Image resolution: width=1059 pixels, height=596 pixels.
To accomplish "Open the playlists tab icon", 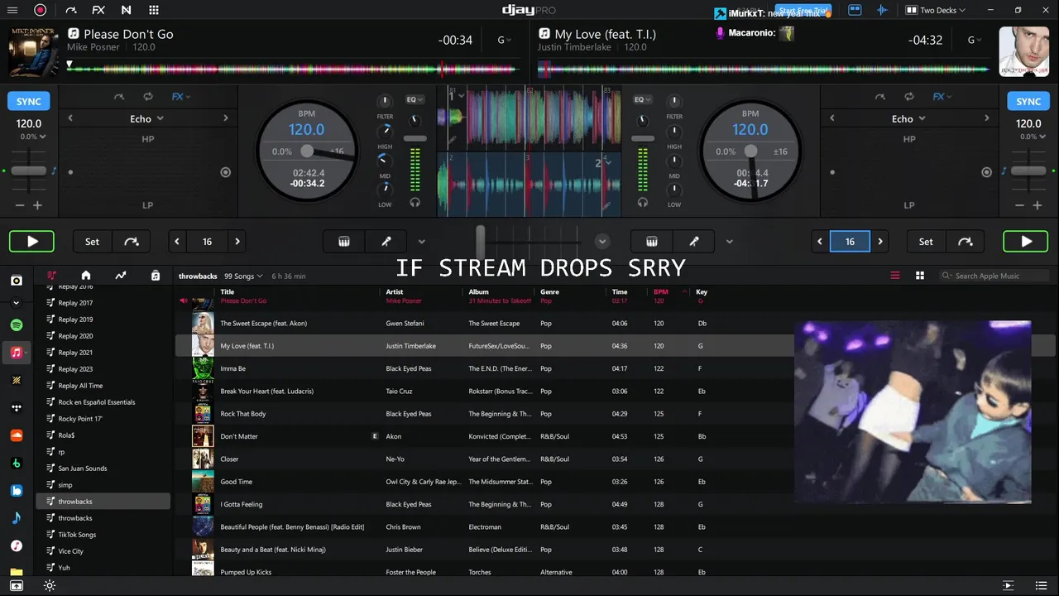I will tap(52, 276).
